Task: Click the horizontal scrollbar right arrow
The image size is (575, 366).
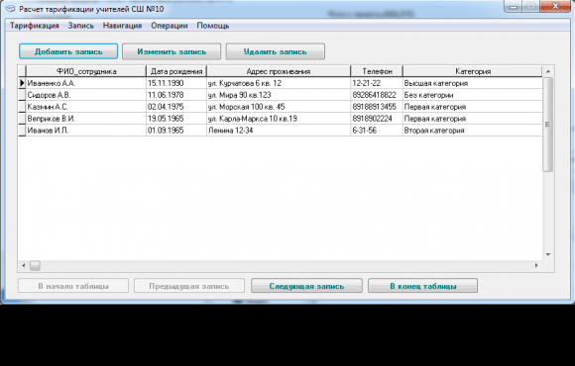Action: pyautogui.click(x=536, y=265)
